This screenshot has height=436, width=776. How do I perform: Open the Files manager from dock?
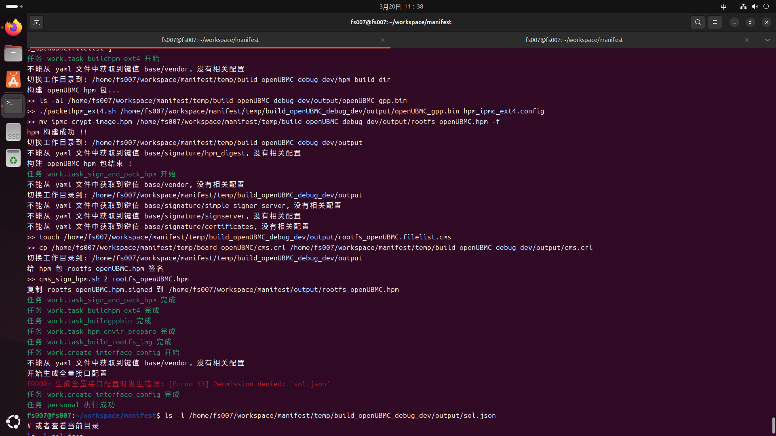pyautogui.click(x=13, y=53)
